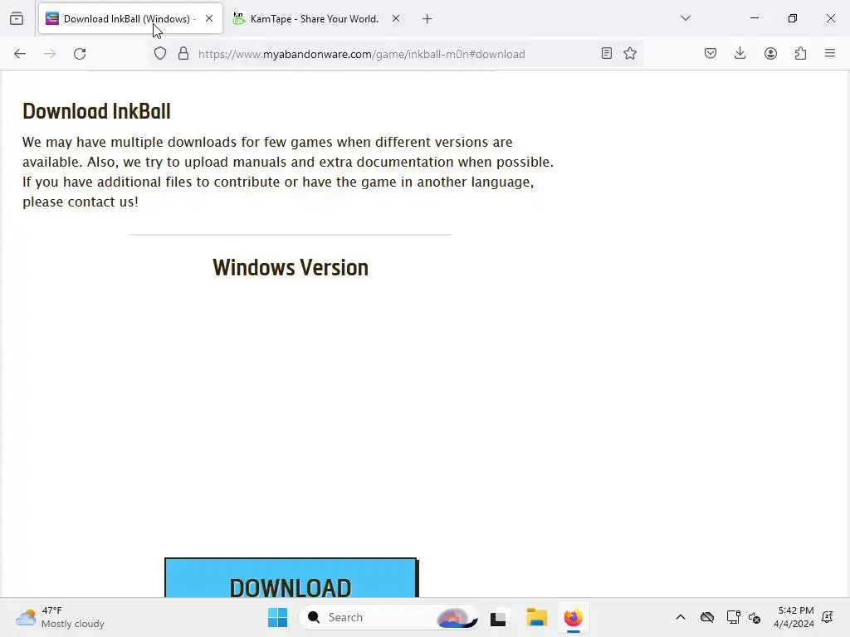Open the Windows Start menu
This screenshot has height=637, width=850.
(x=277, y=617)
